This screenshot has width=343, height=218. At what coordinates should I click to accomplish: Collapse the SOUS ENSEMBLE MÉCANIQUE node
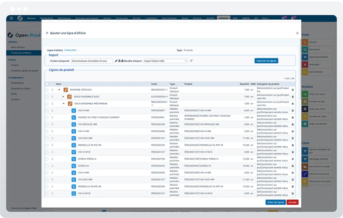[64, 104]
